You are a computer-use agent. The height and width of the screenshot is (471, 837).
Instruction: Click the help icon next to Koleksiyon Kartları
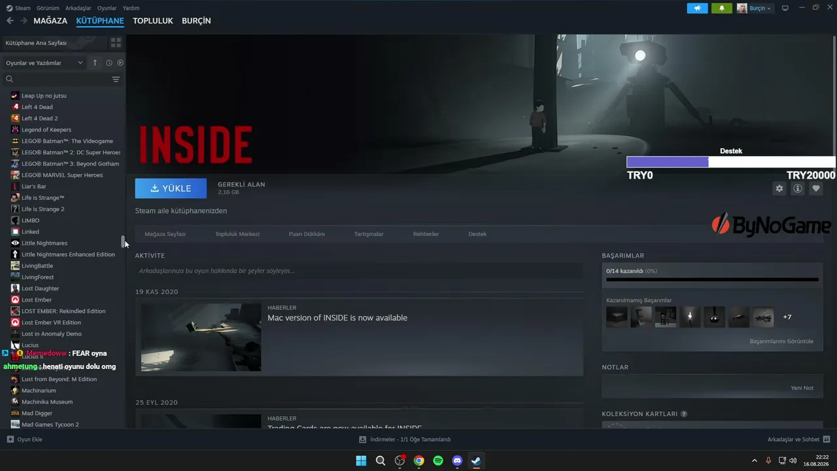click(684, 414)
